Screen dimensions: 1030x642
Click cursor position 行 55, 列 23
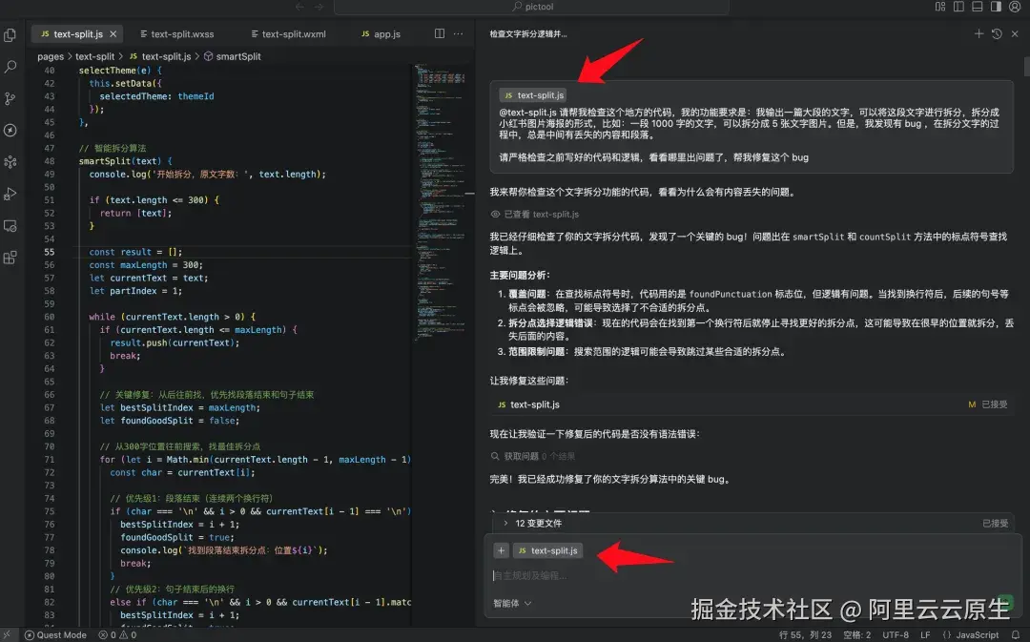(805, 635)
